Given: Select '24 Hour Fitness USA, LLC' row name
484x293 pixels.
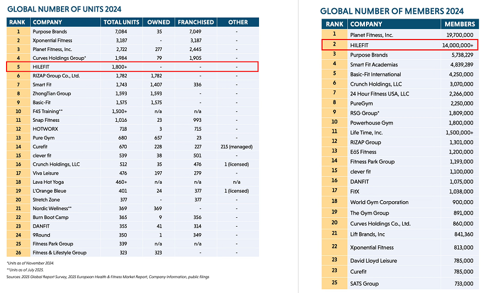Looking at the screenshot, I should pyautogui.click(x=379, y=94).
